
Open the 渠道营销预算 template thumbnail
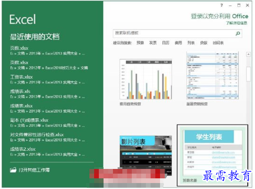click(x=212, y=76)
